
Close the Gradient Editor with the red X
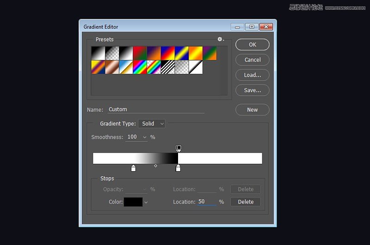tap(266, 27)
